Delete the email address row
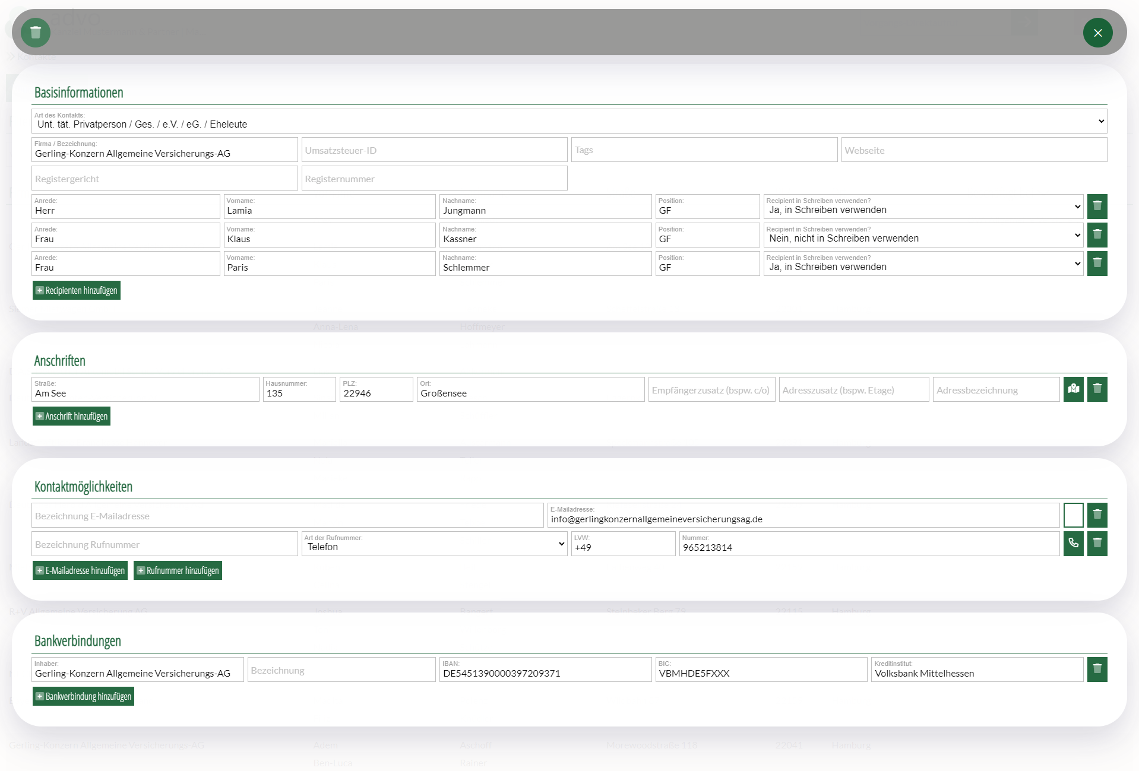This screenshot has height=771, width=1139. tap(1097, 515)
